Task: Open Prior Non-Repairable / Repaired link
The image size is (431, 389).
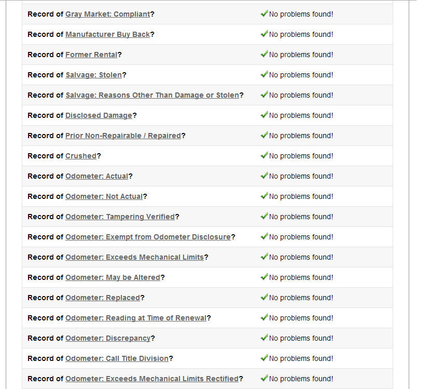Action: [x=123, y=136]
